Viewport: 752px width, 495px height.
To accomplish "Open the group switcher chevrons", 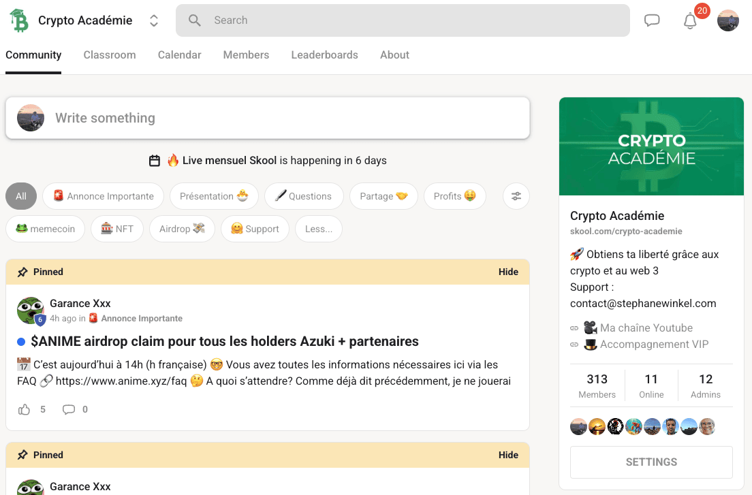I will [153, 20].
